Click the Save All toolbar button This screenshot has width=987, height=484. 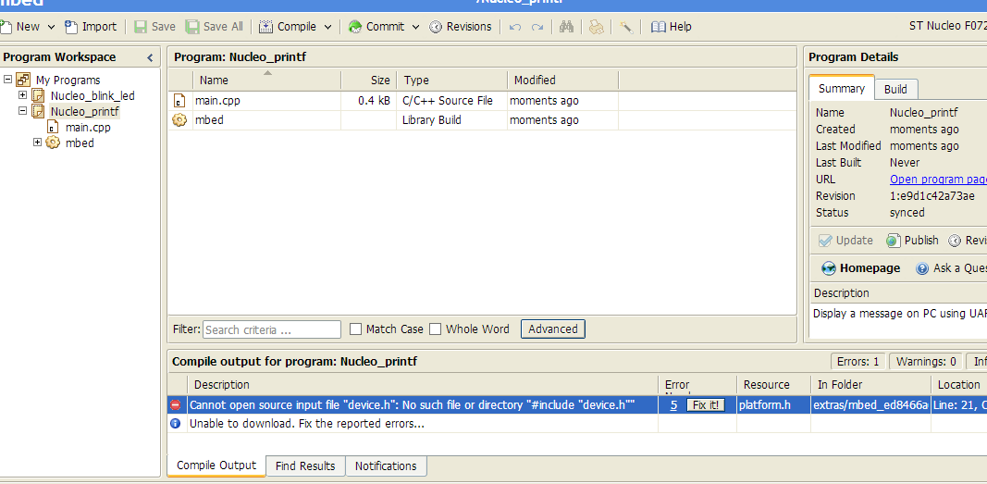click(x=215, y=27)
